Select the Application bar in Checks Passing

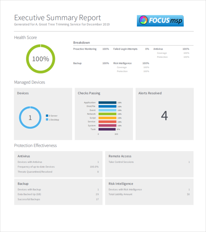107,102
